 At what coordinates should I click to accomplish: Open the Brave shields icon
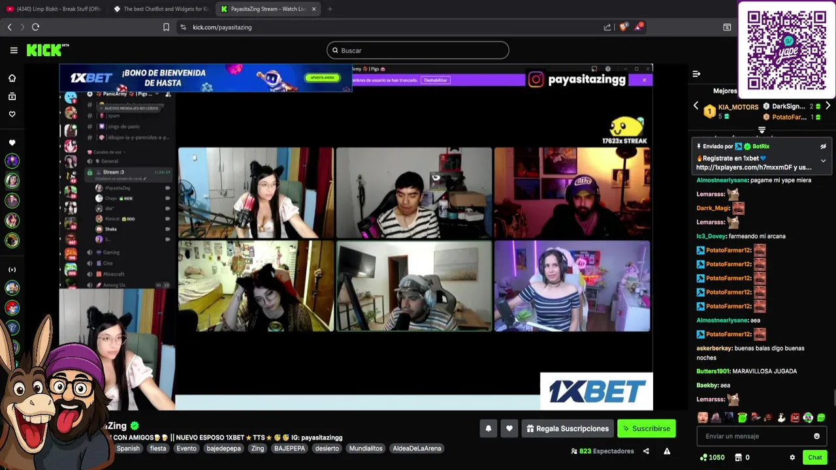(623, 27)
